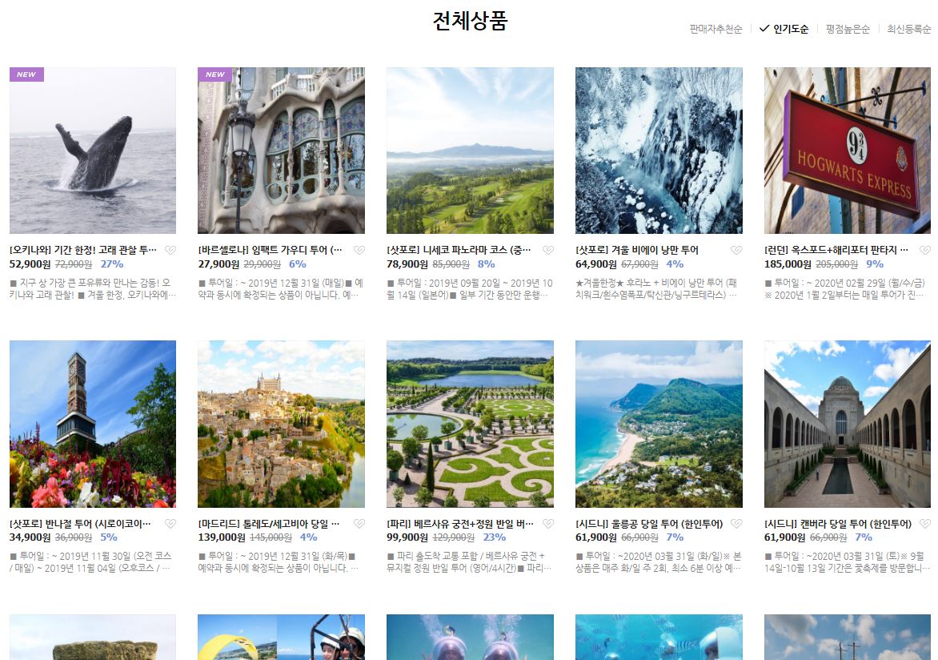Open [시드니] 캔버라 당일 투어 title
Image resolution: width=938 pixels, height=660 pixels.
click(837, 524)
